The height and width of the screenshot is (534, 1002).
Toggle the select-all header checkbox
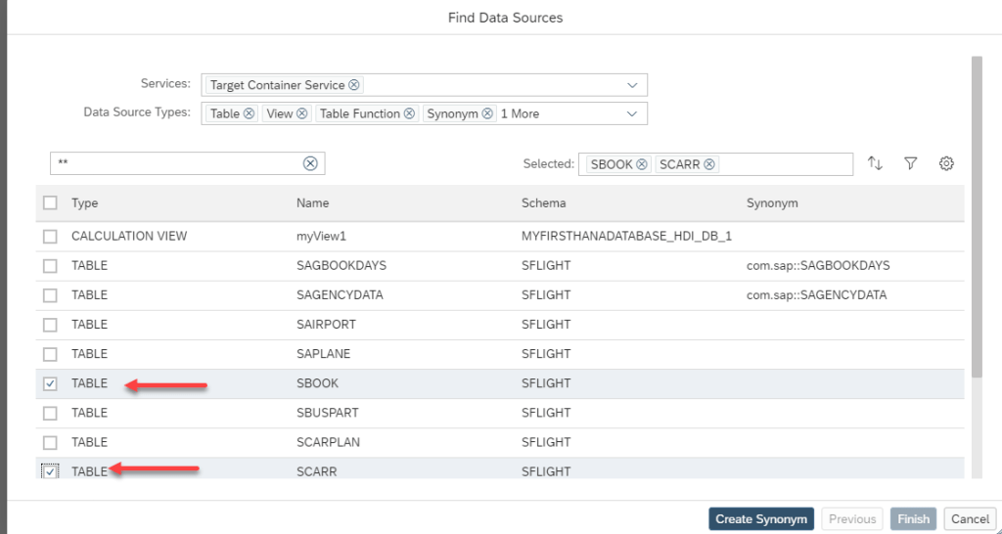[50, 203]
